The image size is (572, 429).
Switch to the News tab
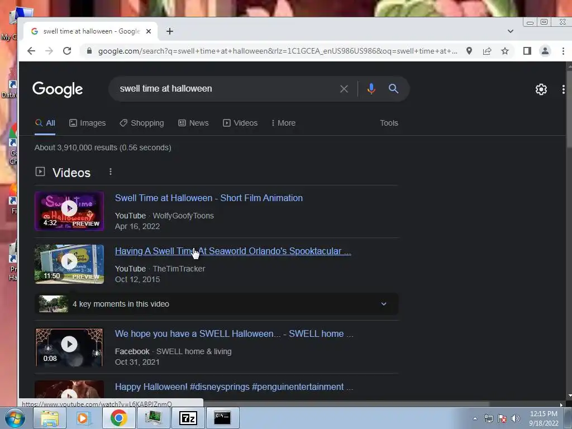pyautogui.click(x=193, y=123)
